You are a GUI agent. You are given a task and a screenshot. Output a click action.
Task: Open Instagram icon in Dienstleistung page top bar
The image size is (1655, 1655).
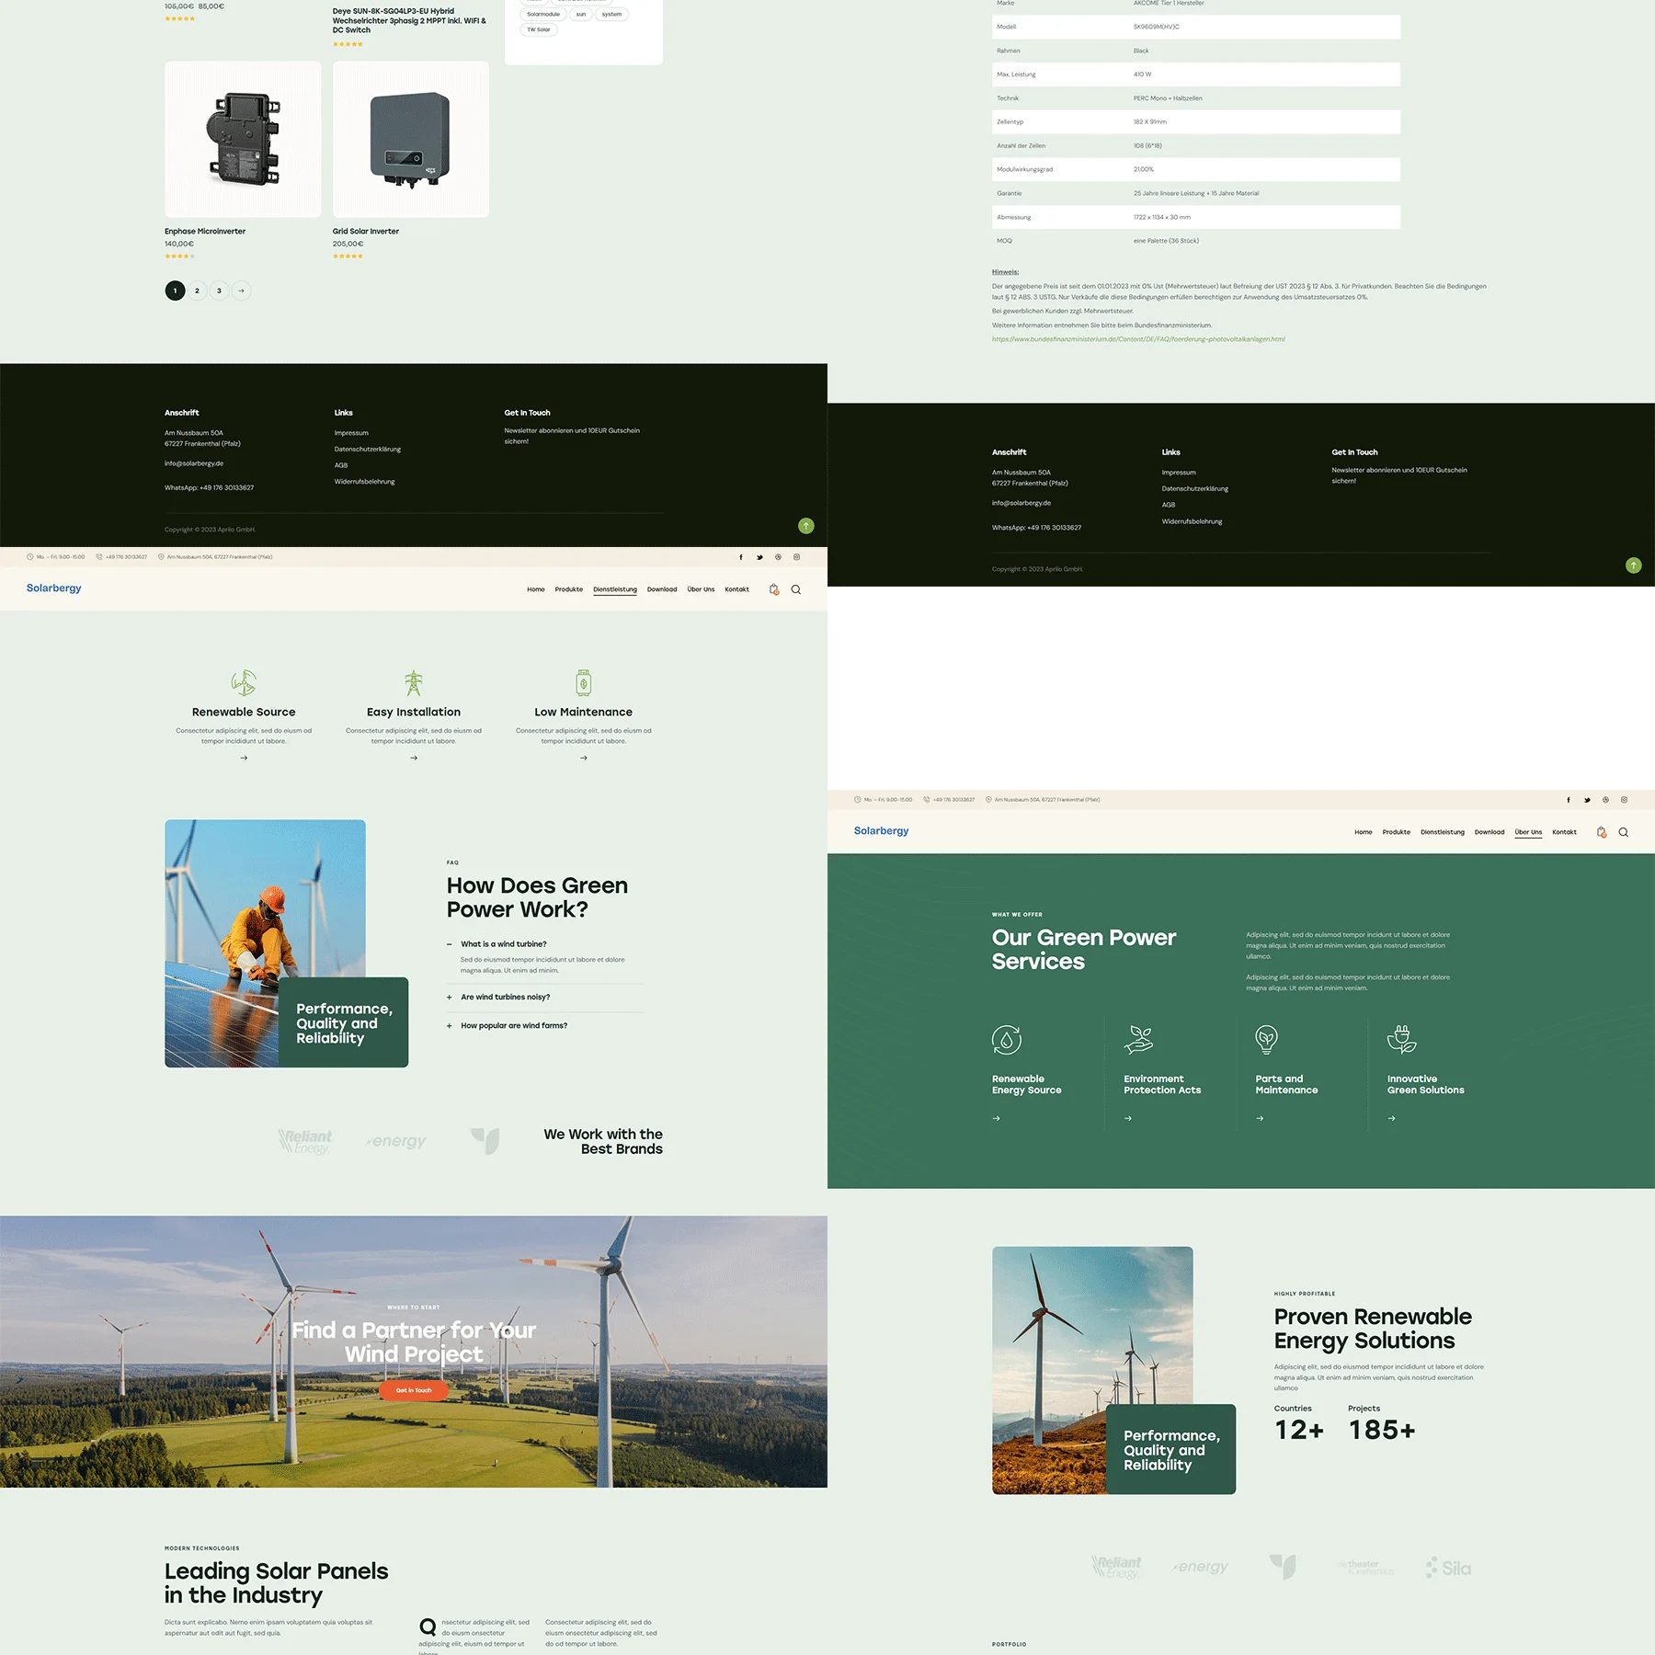(796, 557)
